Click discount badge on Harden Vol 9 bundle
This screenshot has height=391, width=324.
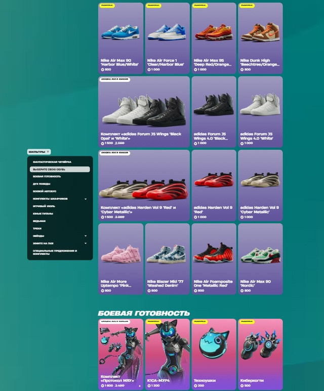pos(115,153)
